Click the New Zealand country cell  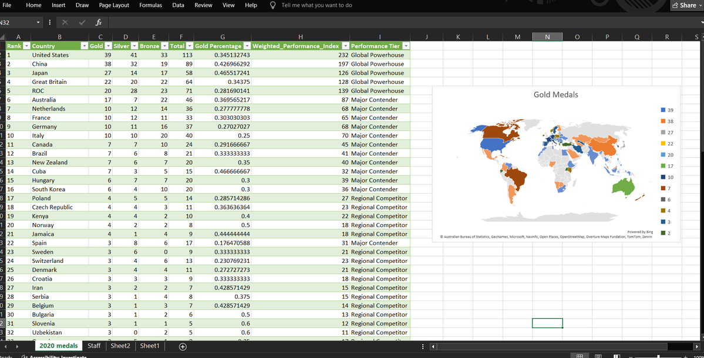tap(60, 163)
